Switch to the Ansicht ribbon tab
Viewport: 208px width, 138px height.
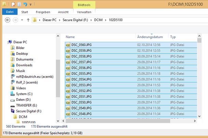(63, 12)
